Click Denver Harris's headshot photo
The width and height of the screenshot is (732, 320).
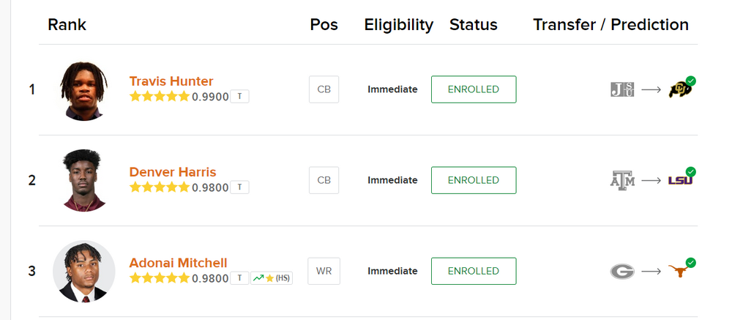pyautogui.click(x=84, y=180)
